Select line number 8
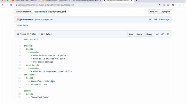The image size is (186, 104). click(x=20, y=62)
